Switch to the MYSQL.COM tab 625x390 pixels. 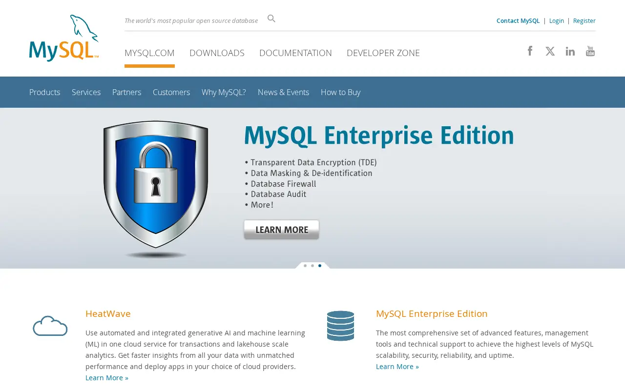click(149, 53)
